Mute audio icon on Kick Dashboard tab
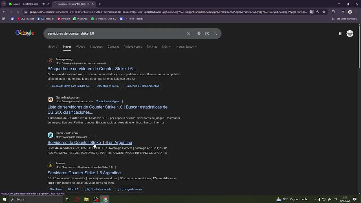This screenshot has height=203, width=361. (x=43, y=4)
